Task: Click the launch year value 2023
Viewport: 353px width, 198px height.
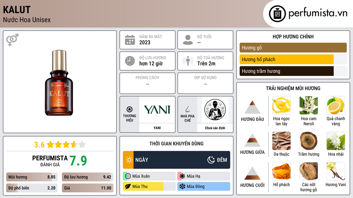Action: coord(145,42)
